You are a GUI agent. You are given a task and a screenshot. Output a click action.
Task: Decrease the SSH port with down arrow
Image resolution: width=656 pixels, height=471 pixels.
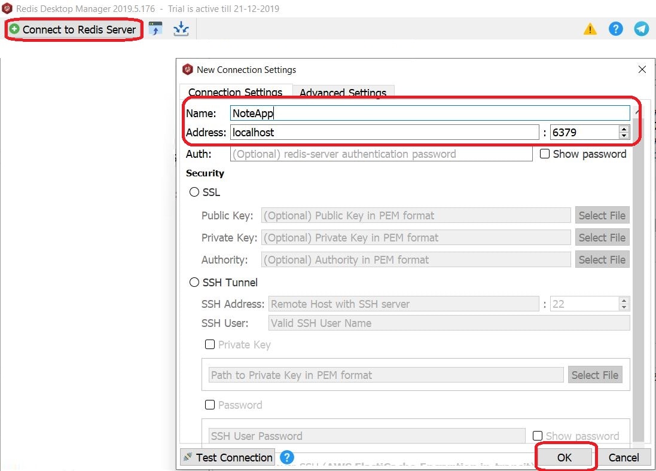coord(624,307)
